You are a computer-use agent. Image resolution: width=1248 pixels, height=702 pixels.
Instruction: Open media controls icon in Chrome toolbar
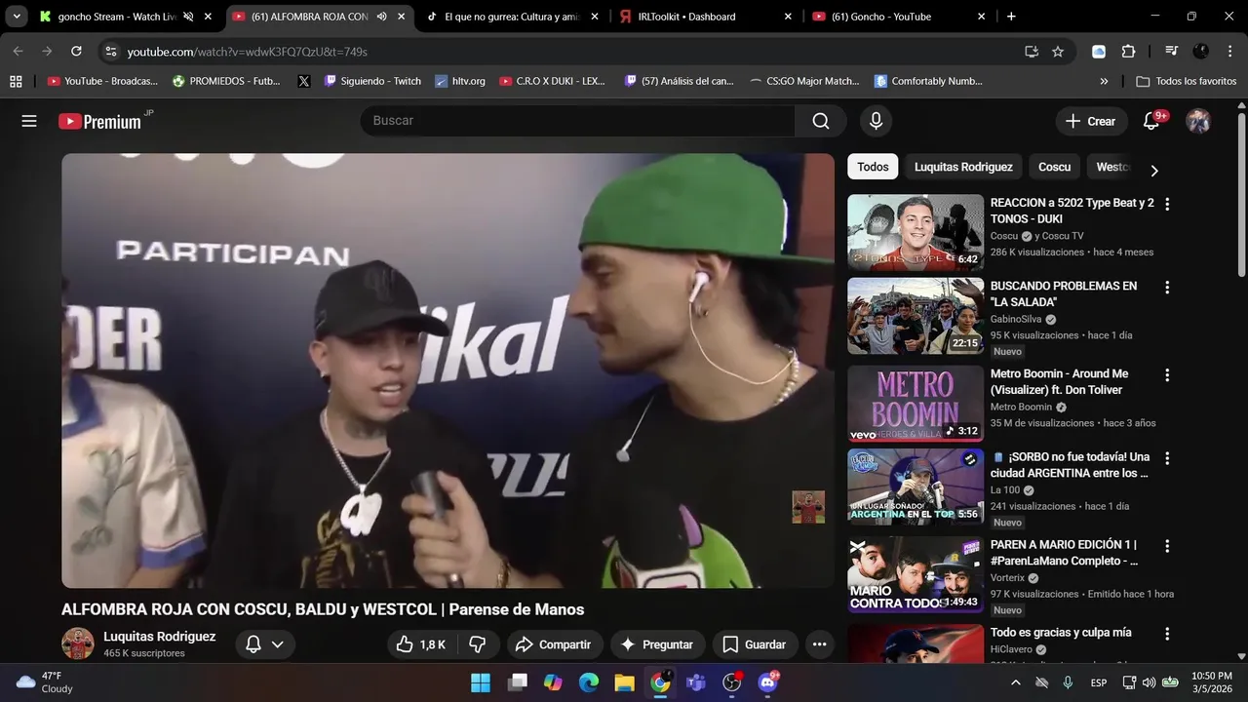point(1171,52)
